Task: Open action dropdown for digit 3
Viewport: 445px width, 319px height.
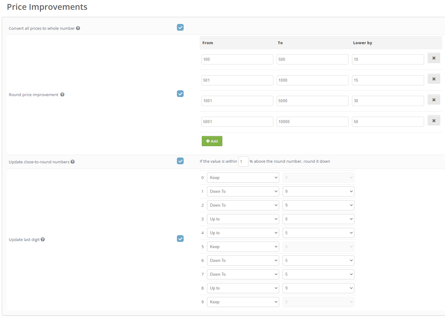Action: tap(243, 219)
